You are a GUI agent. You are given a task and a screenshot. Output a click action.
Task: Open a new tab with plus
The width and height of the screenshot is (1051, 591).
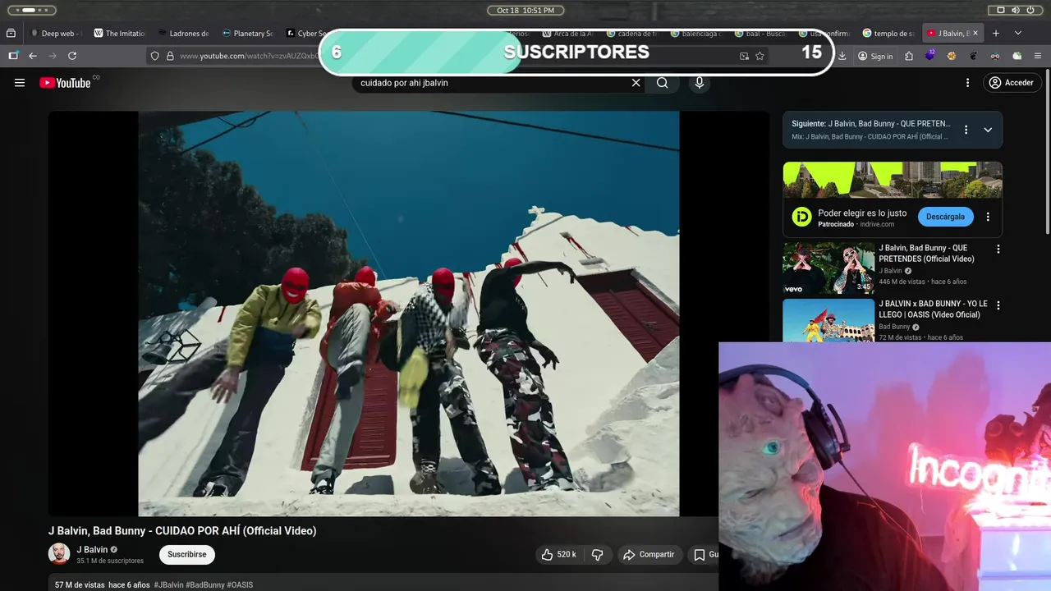(x=996, y=34)
